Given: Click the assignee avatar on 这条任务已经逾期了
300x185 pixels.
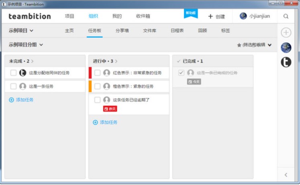Looking at the screenshot, I should pyautogui.click(x=106, y=100).
